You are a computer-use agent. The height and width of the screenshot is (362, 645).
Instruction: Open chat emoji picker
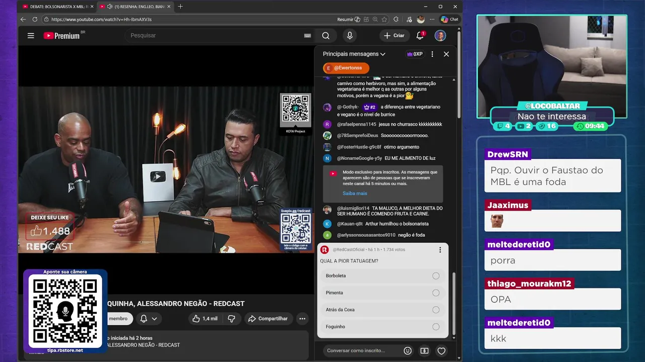pyautogui.click(x=408, y=351)
